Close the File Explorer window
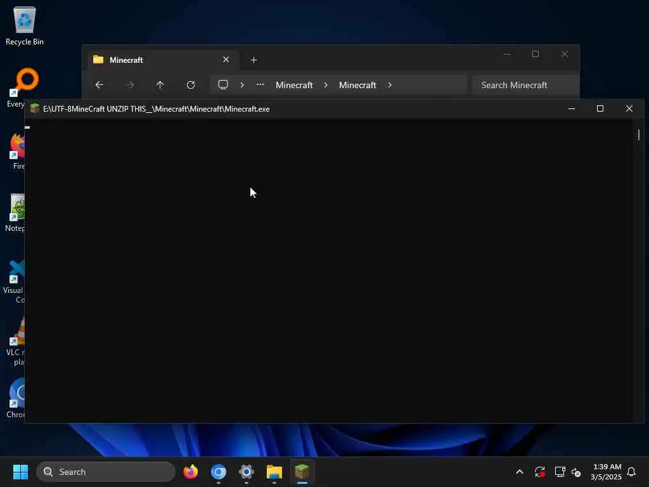This screenshot has width=649, height=487. [x=565, y=55]
